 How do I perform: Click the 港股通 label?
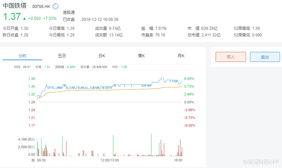69,13
